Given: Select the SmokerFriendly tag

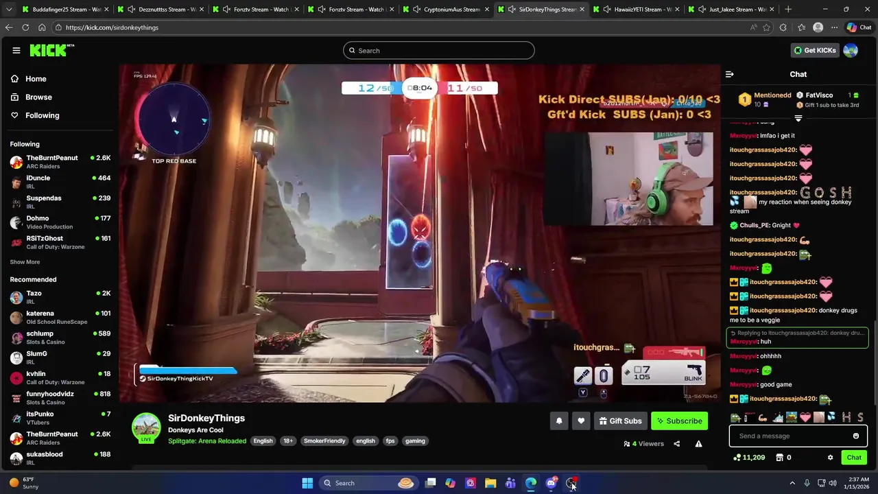Looking at the screenshot, I should pos(324,441).
